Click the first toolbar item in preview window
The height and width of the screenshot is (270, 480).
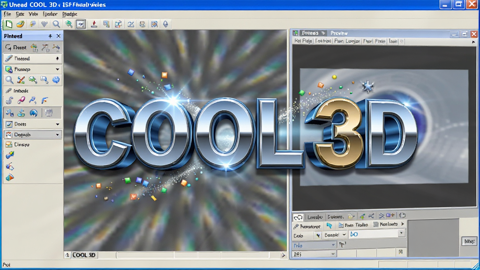point(303,41)
